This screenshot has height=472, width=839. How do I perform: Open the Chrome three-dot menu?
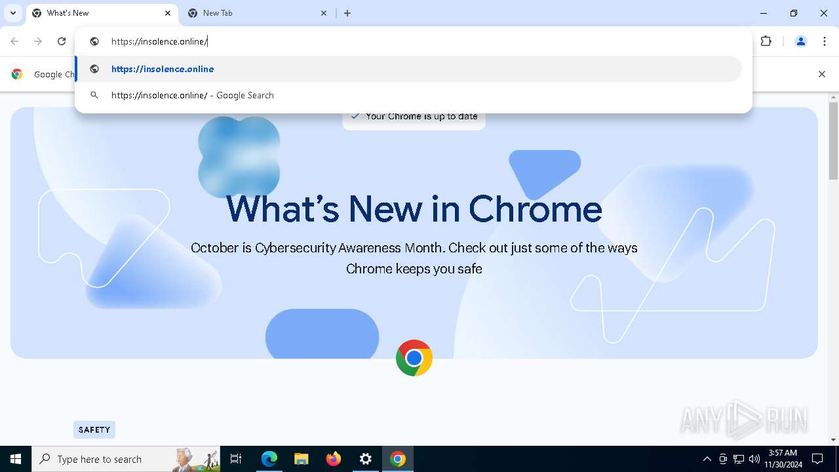click(824, 41)
